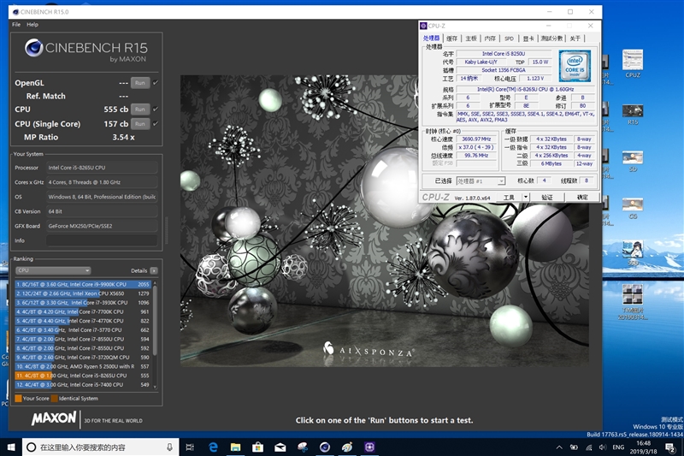This screenshot has width=684, height=456.
Task: Open the CPUZ desktop shortcut
Action: click(633, 62)
